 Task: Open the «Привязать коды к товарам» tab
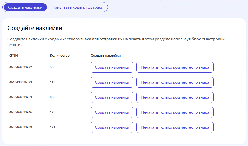(x=77, y=7)
